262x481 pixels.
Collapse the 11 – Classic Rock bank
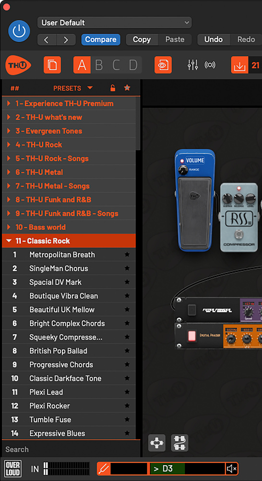pyautogui.click(x=69, y=241)
